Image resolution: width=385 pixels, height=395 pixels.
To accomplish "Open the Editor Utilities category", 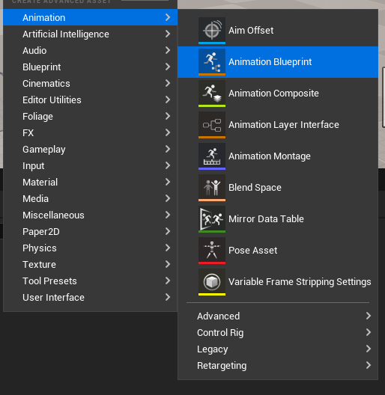I will click(91, 99).
